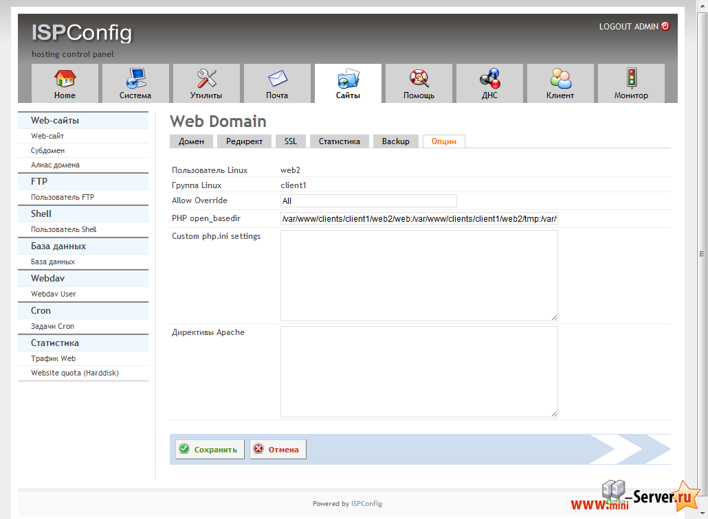Screen dimensions: 708x519
Task: Open the Система module computer icon
Action: tap(135, 78)
